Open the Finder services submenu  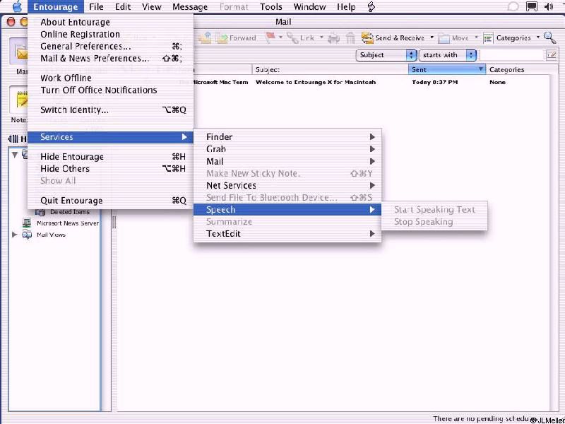(x=287, y=137)
